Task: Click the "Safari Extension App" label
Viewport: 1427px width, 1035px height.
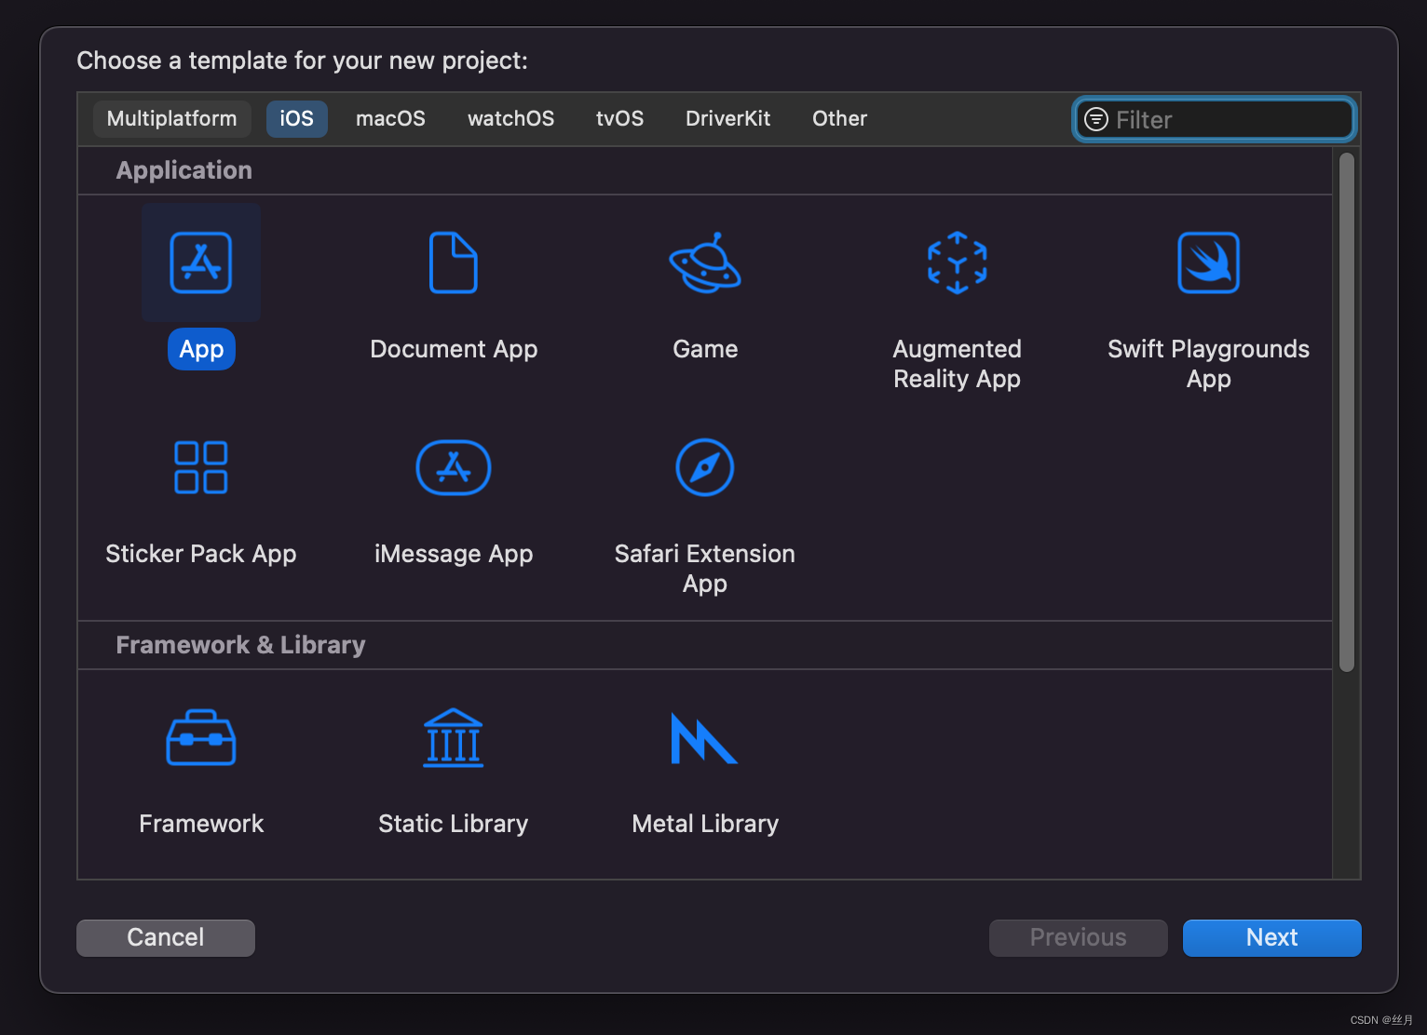Action: click(705, 569)
